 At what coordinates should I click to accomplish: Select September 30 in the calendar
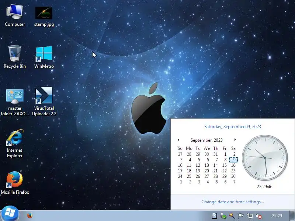click(x=233, y=176)
